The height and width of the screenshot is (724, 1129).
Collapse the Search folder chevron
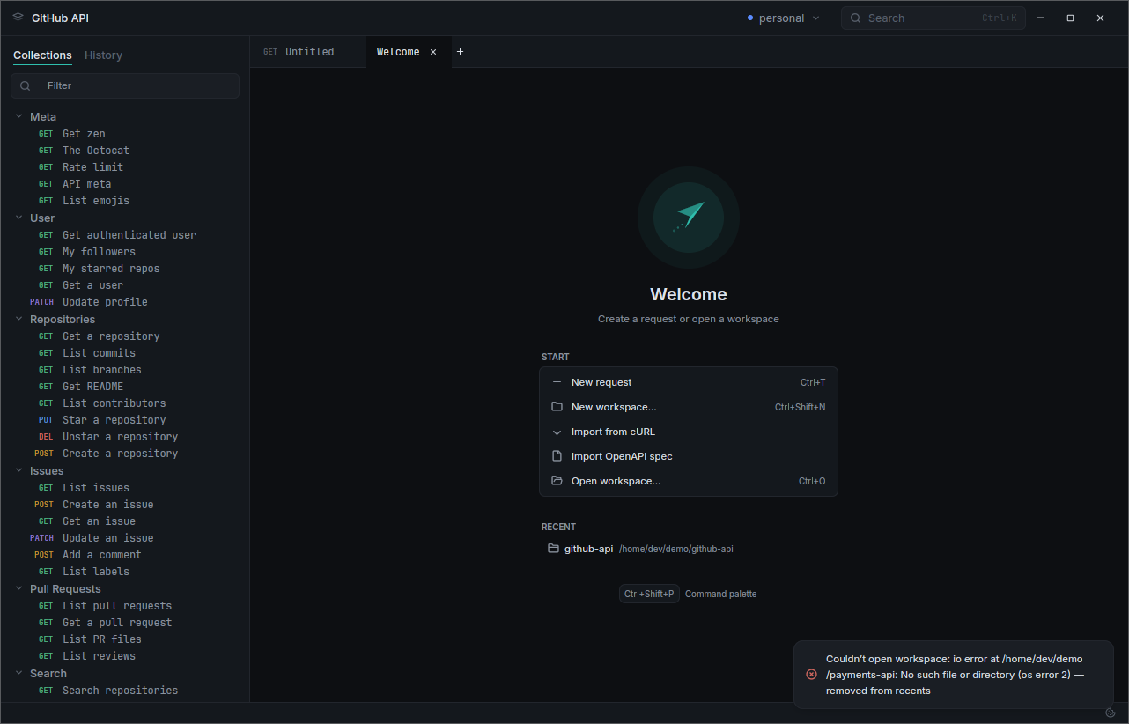pos(18,673)
